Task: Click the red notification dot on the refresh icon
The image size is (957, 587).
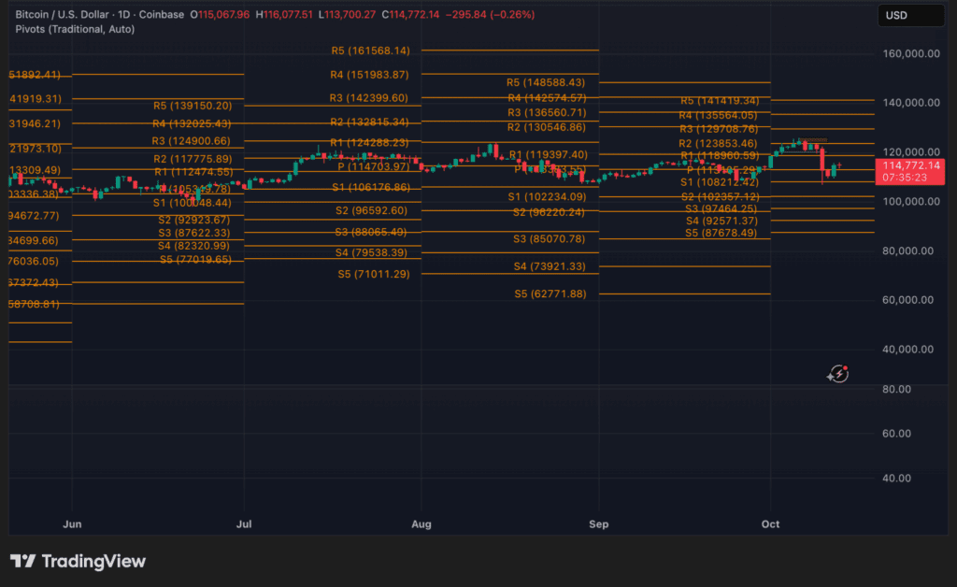Action: [x=844, y=366]
